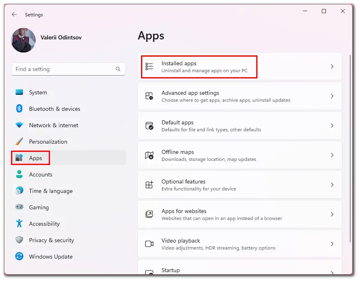Open Accessibility settings page
The image size is (360, 282).
pos(68,224)
